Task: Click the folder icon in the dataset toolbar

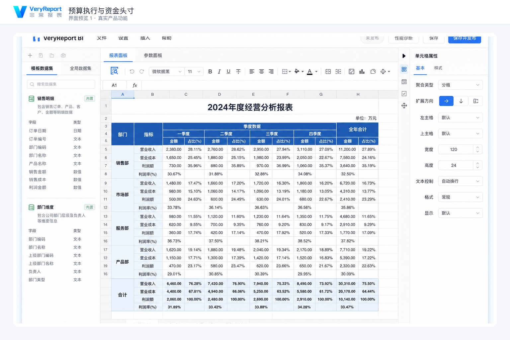Action: coord(52,55)
